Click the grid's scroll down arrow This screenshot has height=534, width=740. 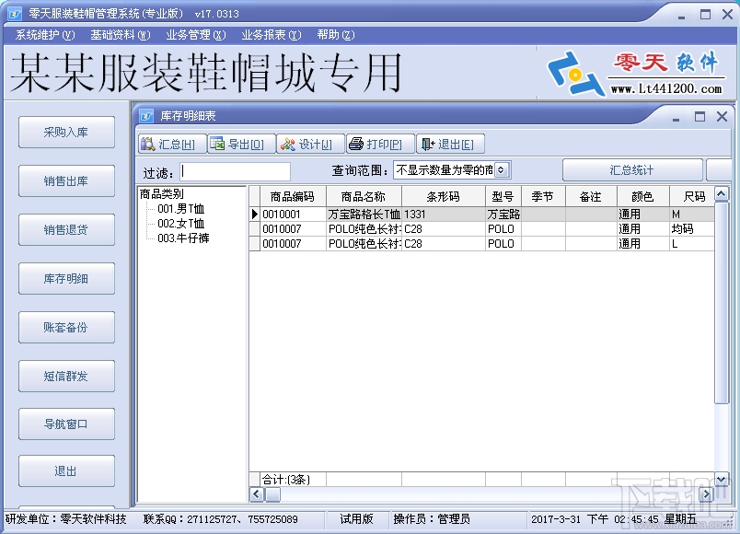(721, 480)
